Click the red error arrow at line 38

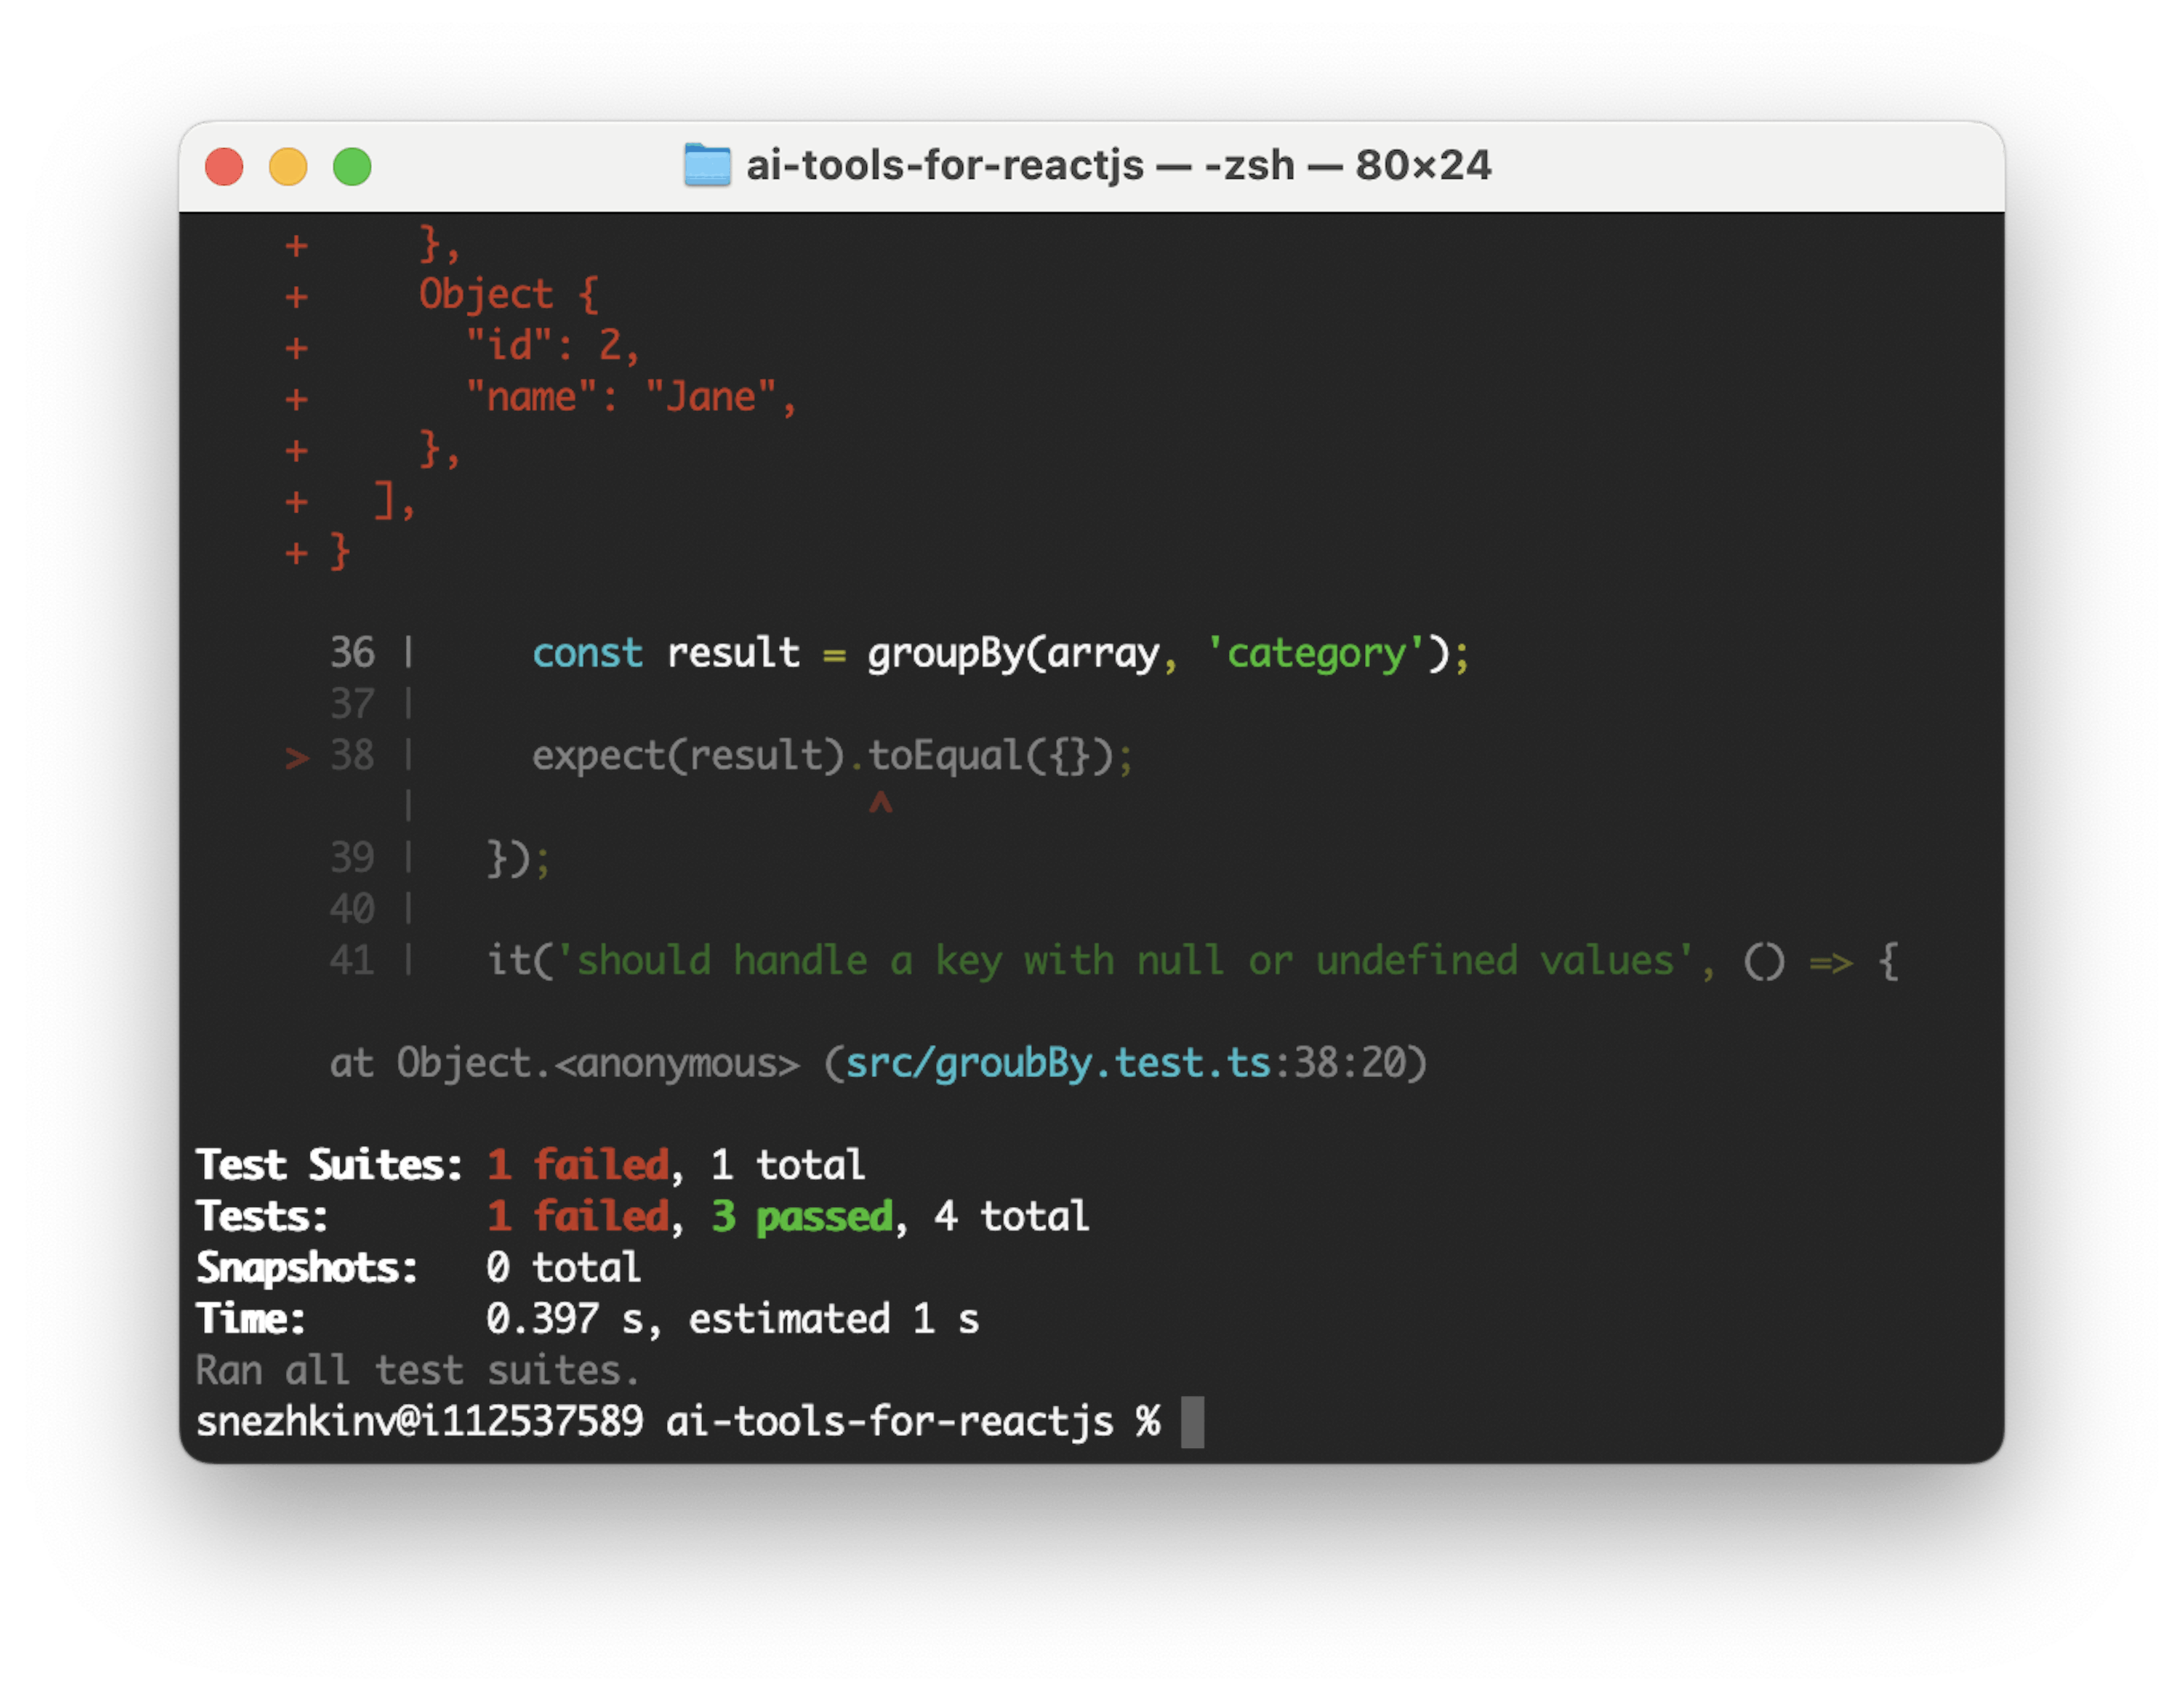pyautogui.click(x=297, y=757)
